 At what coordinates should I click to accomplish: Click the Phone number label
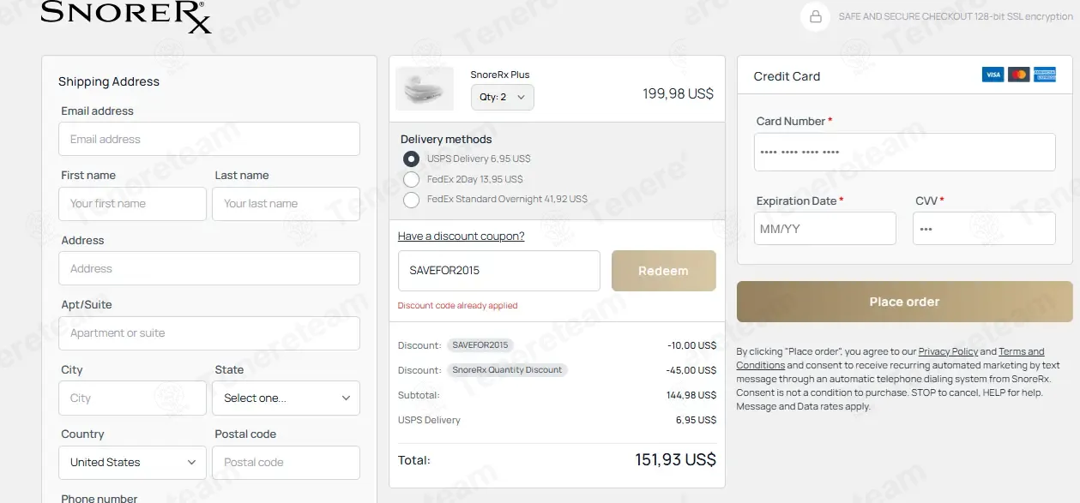pyautogui.click(x=100, y=498)
